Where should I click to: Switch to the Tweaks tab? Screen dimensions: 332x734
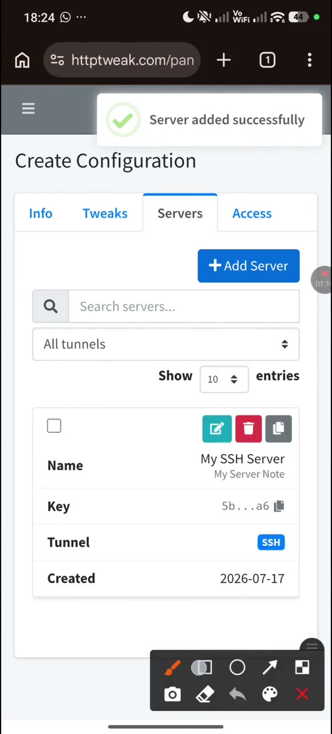(105, 213)
